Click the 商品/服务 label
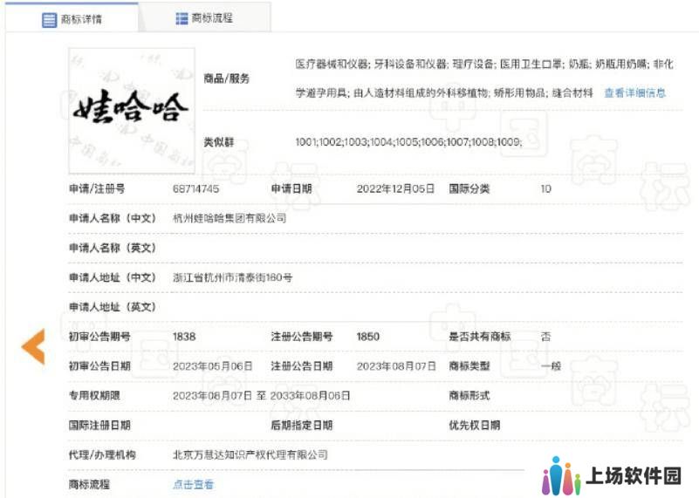The height and width of the screenshot is (498, 699). click(x=227, y=78)
